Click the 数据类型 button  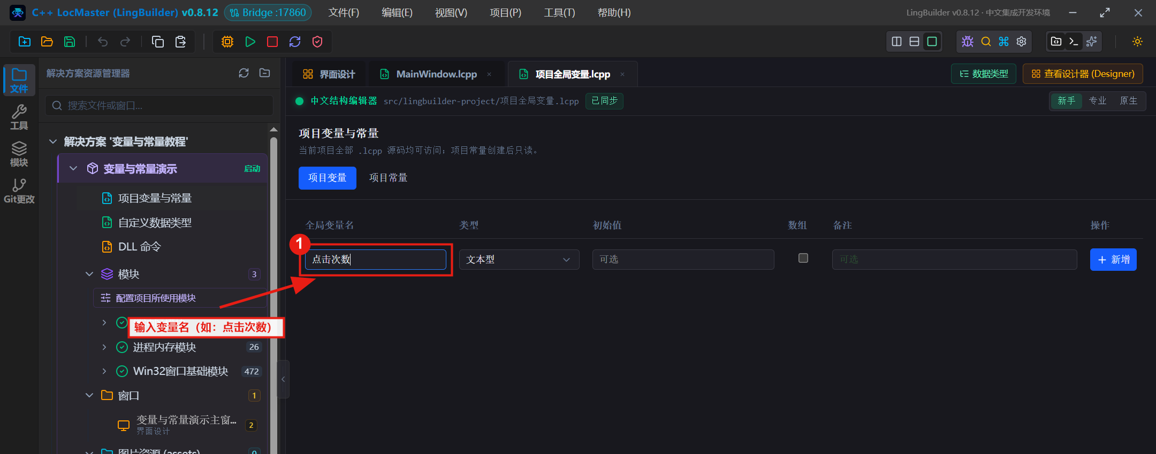(x=984, y=74)
